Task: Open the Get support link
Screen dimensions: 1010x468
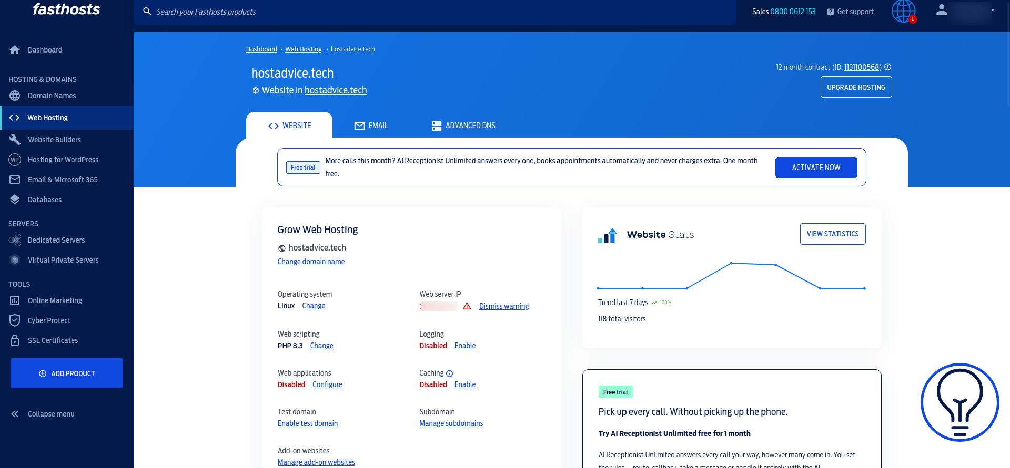Action: 855,12
